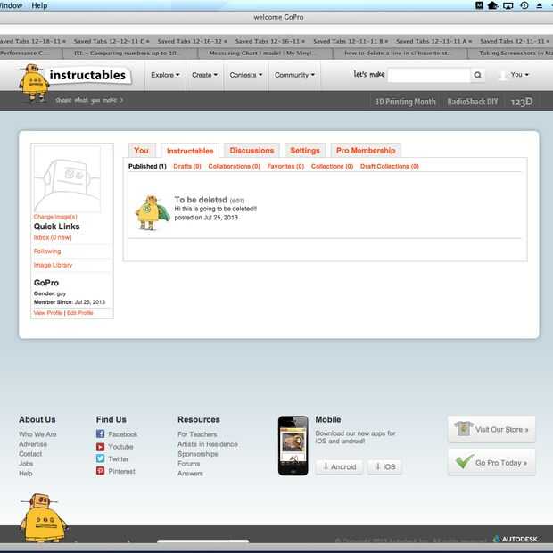Open the Community dropdown menu
Viewport: 553px width, 553px height.
tap(294, 75)
